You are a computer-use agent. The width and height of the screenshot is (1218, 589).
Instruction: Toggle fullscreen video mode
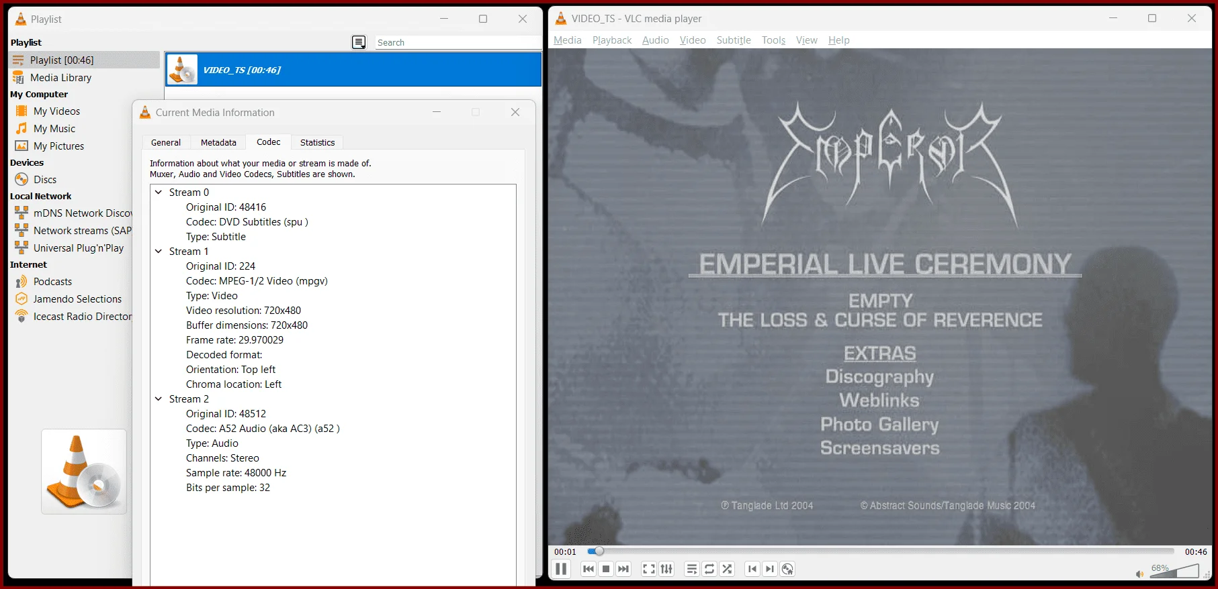coord(649,569)
